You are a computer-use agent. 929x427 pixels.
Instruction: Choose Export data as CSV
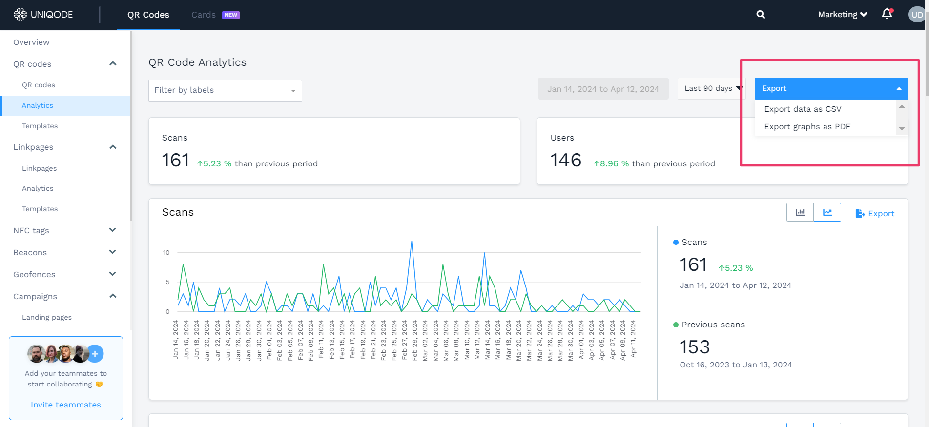803,109
